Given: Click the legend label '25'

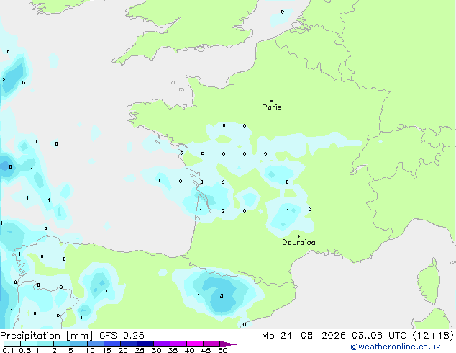Looking at the screenshot, I should [140, 350].
